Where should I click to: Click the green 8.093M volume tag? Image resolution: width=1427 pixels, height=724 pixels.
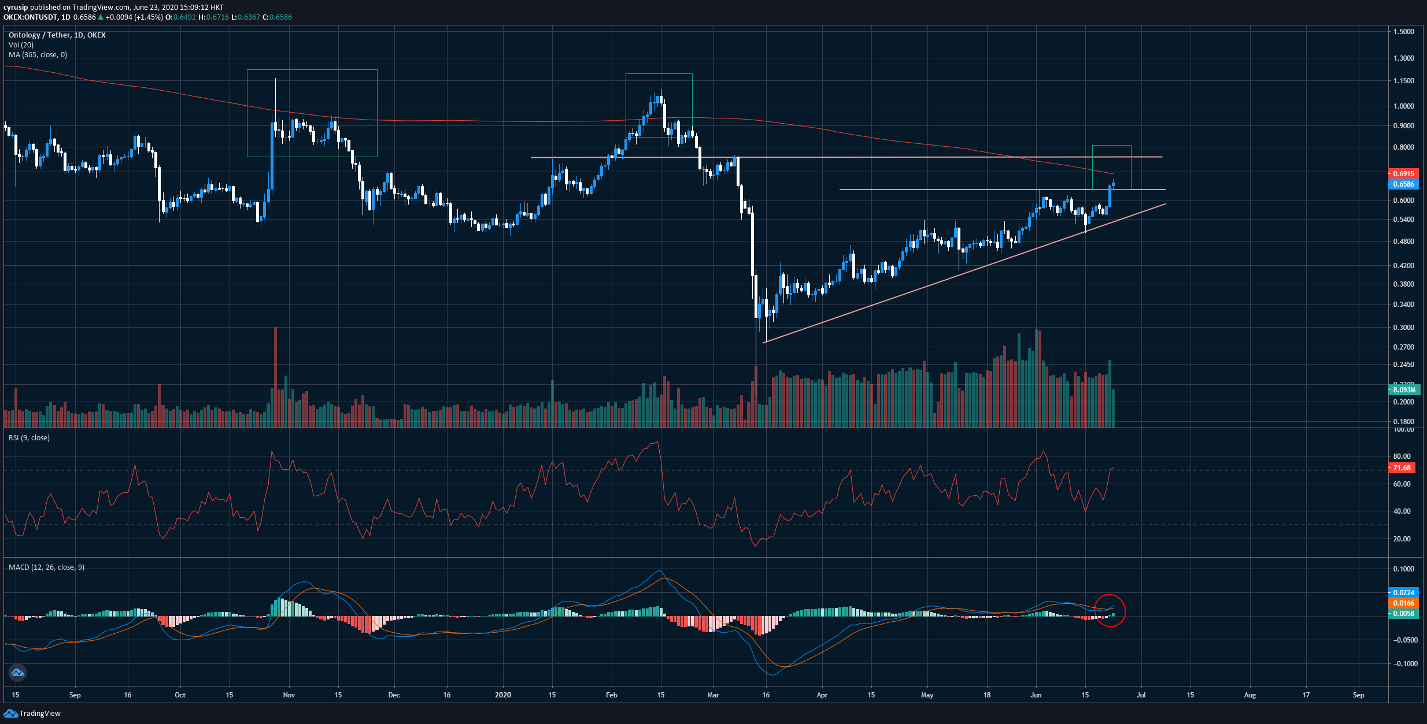[1403, 390]
